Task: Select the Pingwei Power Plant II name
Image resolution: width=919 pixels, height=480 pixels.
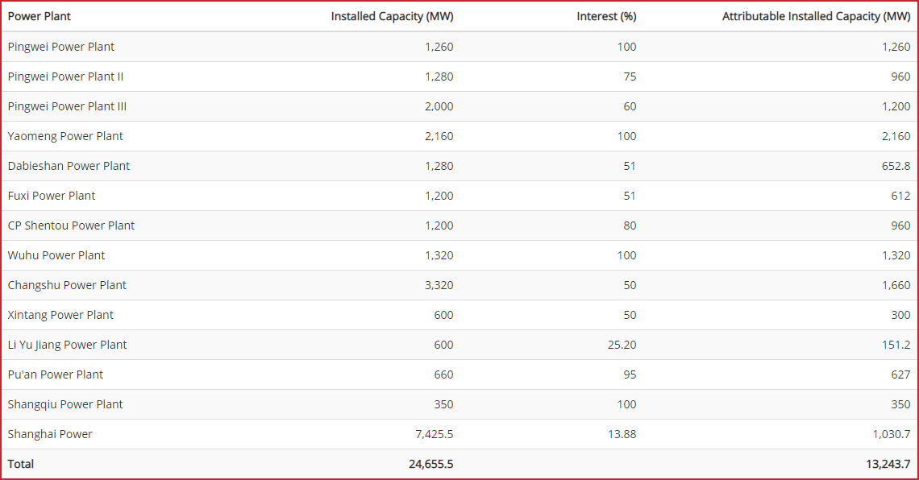Action: tap(65, 77)
